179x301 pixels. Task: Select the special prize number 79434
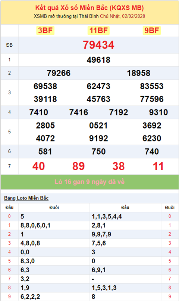[98, 45]
